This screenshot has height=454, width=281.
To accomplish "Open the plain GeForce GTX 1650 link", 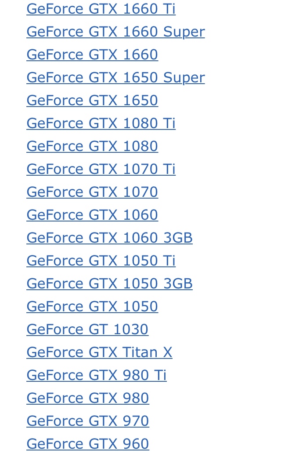I will pyautogui.click(x=92, y=100).
